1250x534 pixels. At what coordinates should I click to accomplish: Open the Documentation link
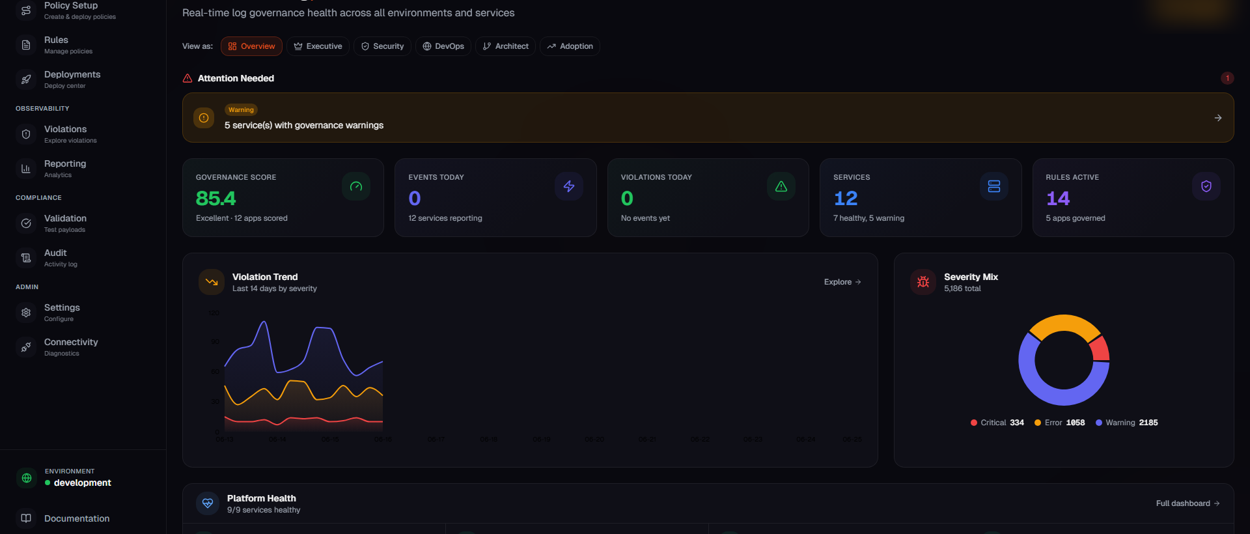83,518
